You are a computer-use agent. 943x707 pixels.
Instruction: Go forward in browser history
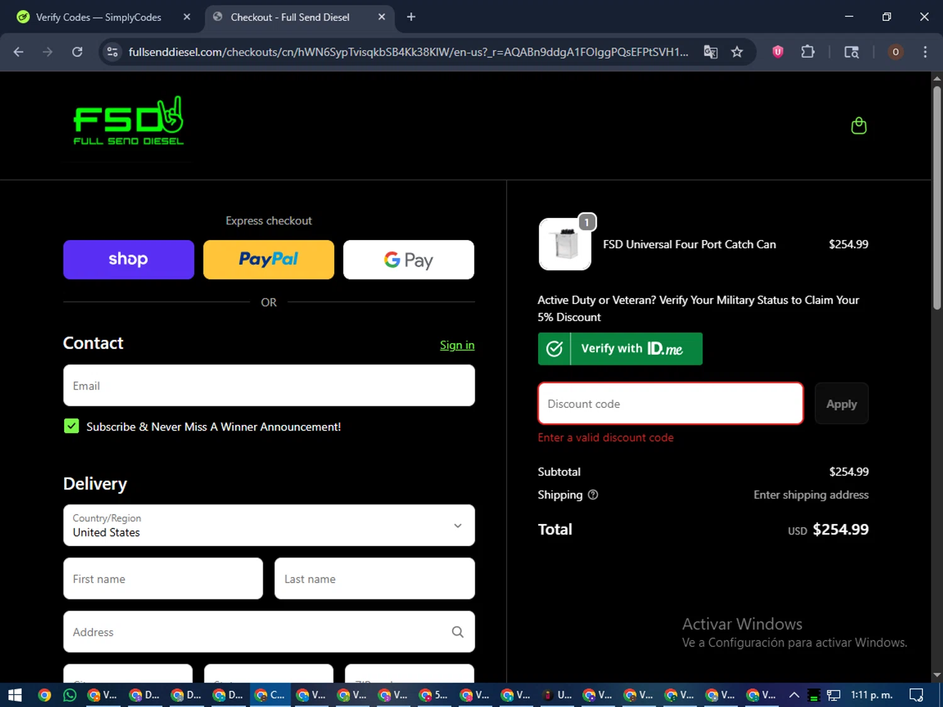click(x=48, y=52)
